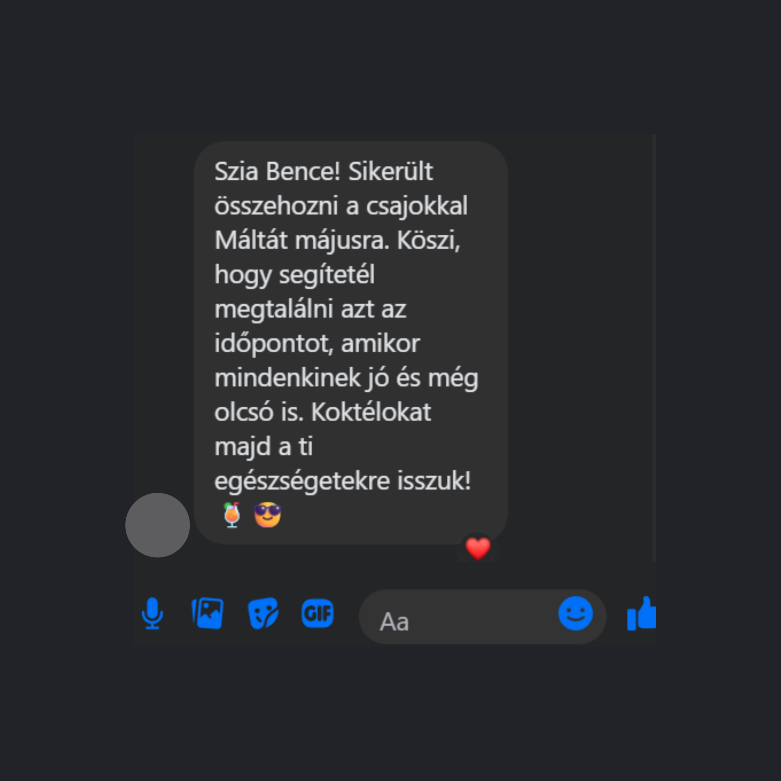Click the word 'Koktélokat' in the bubble

(x=371, y=412)
